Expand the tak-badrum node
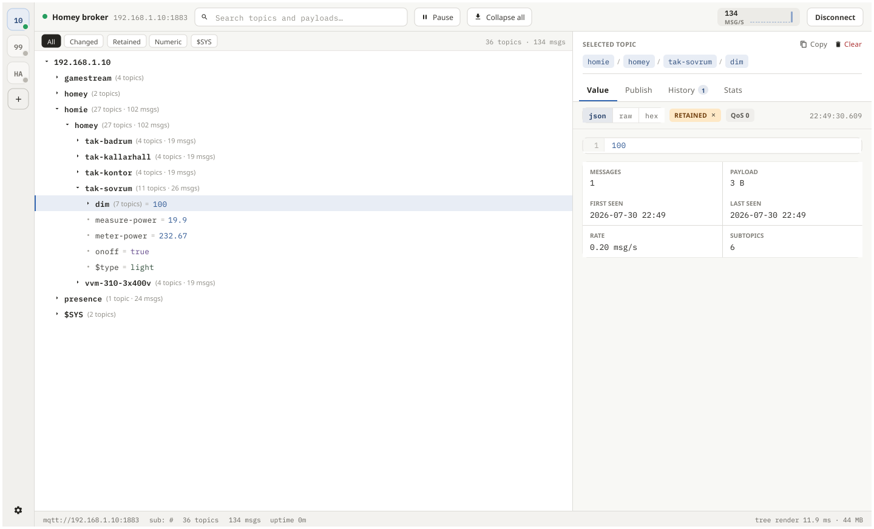The height and width of the screenshot is (529, 874). [78, 140]
